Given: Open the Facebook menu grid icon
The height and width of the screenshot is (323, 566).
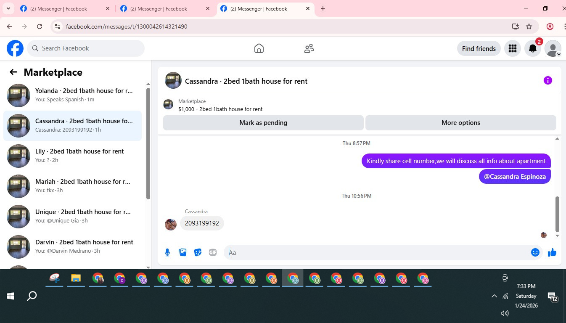Looking at the screenshot, I should 512,48.
